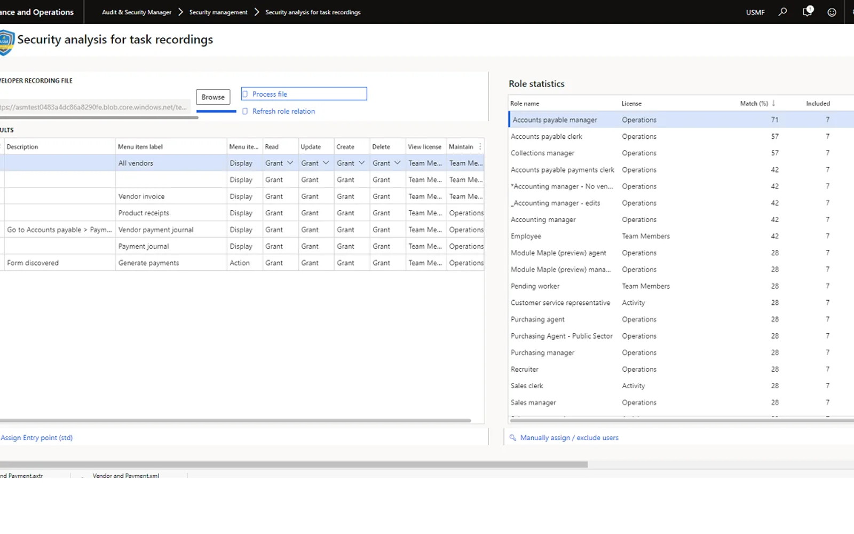Click the Process file icon
Viewport: 854px width, 534px height.
(246, 94)
